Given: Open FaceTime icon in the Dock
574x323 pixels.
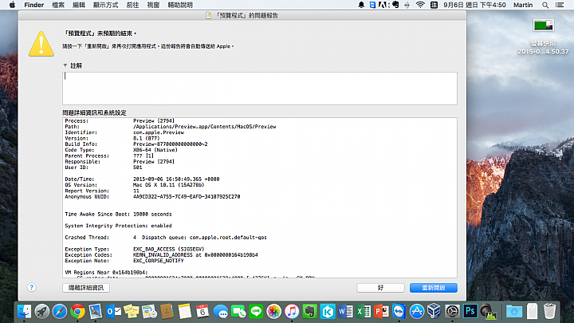Looking at the screenshot, I should tap(238, 312).
